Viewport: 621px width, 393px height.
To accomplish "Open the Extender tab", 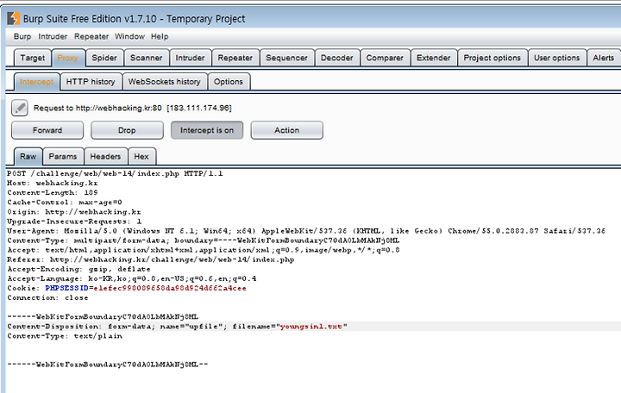I will 434,58.
